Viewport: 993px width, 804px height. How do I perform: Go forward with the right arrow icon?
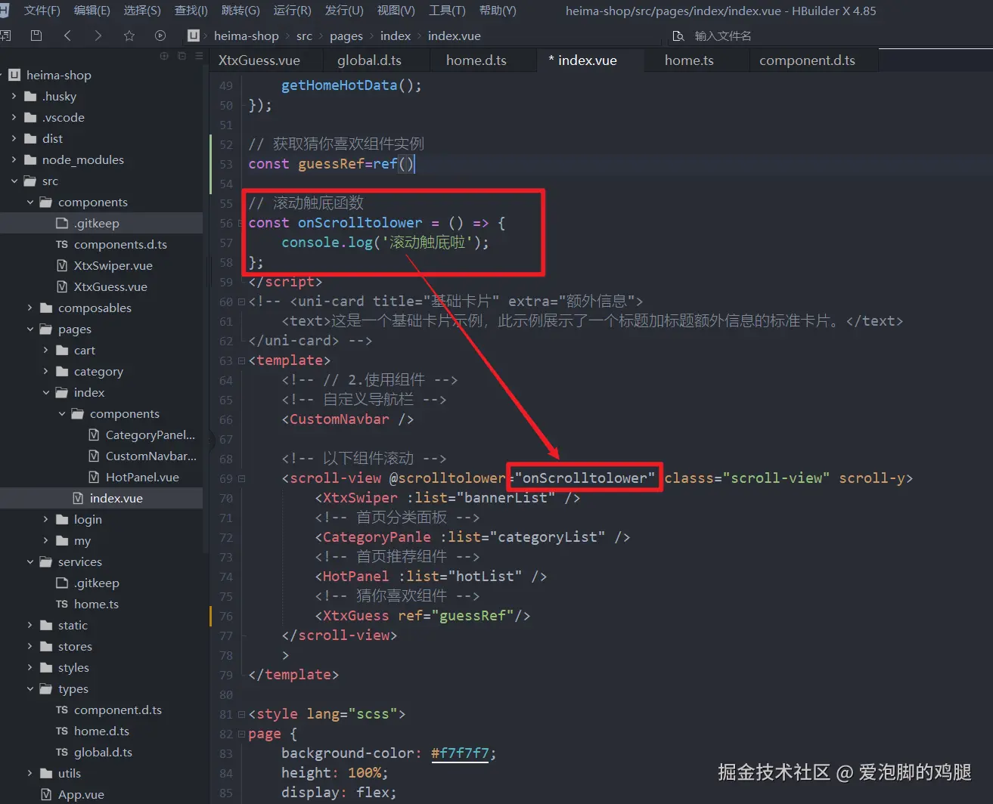pyautogui.click(x=98, y=36)
